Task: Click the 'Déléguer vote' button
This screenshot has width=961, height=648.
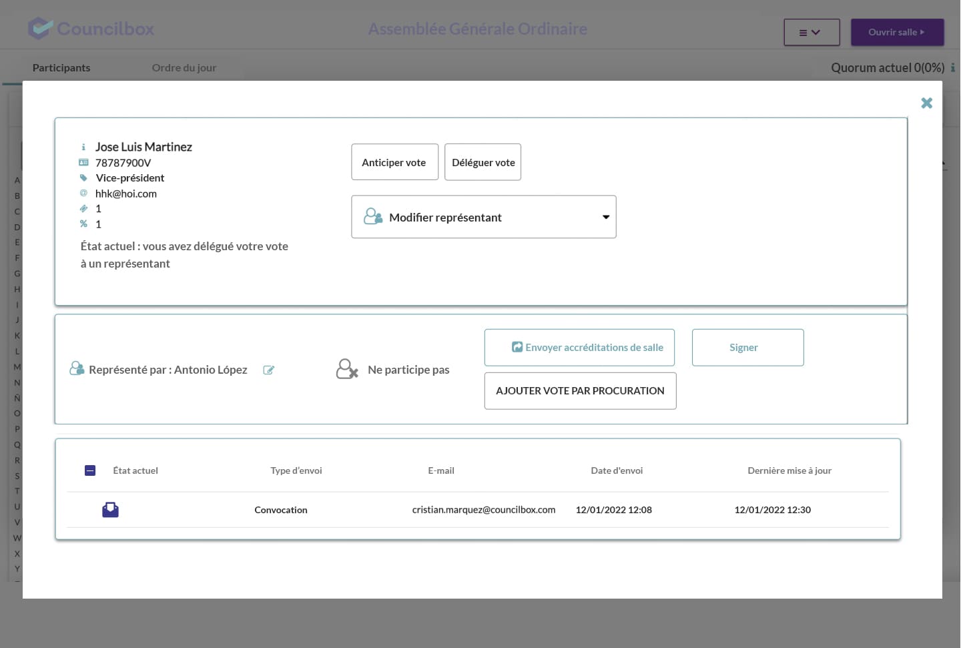Action: (x=483, y=162)
